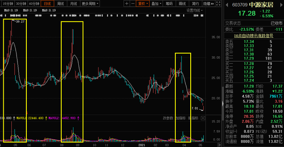This screenshot has width=284, height=147.
Task: Close the volume indicator panel X
Action: (203, 118)
